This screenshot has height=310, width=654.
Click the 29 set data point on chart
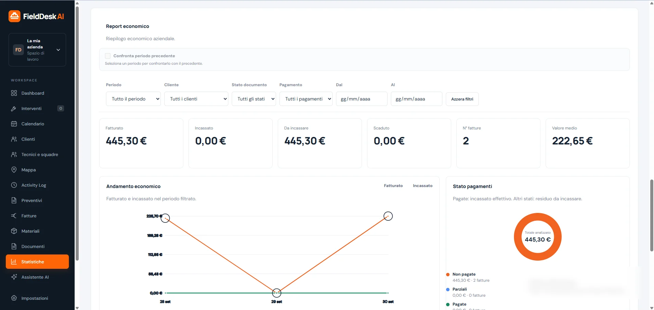[277, 293]
